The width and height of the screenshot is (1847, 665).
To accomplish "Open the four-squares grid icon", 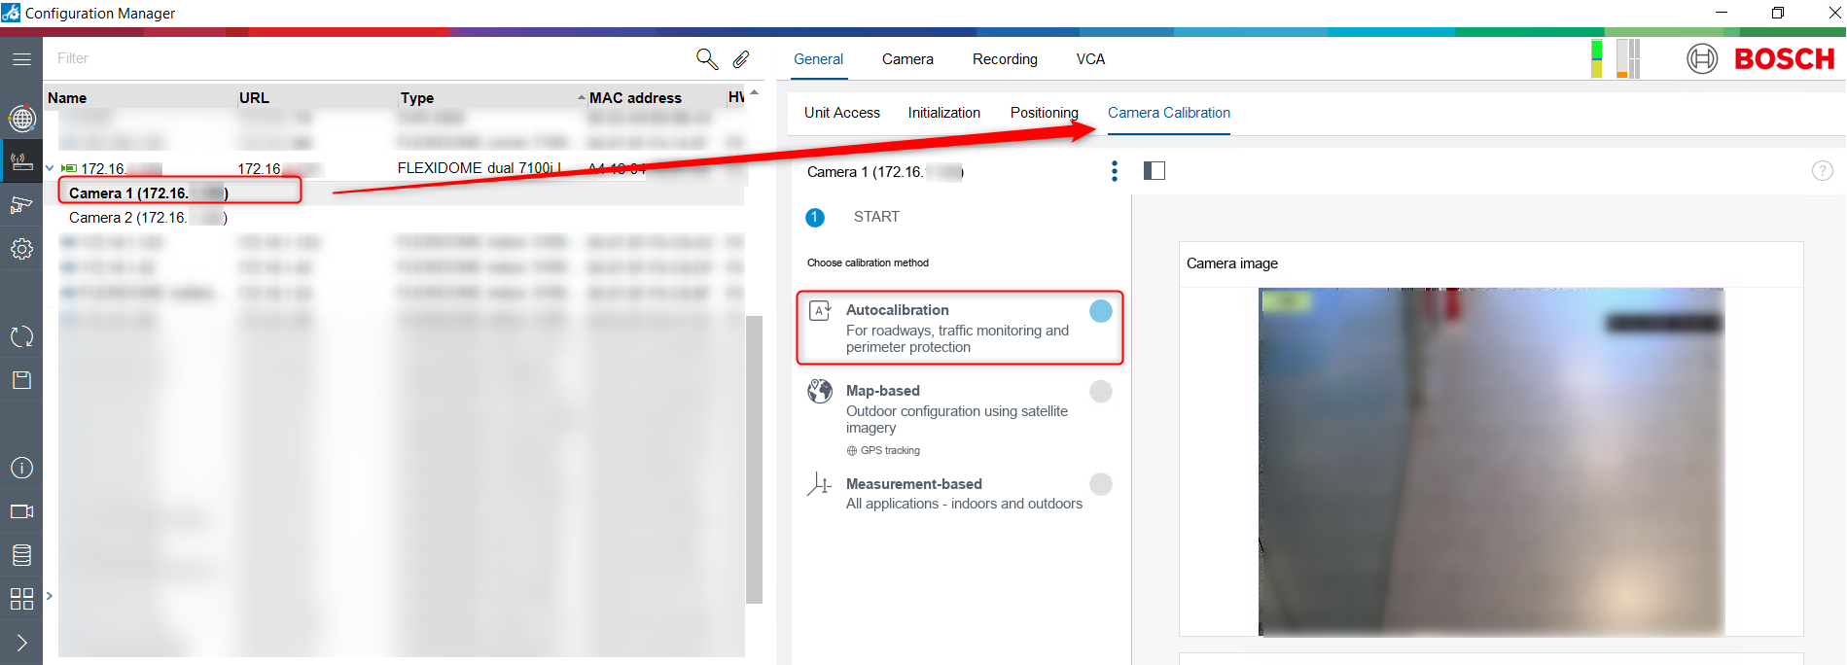I will (x=21, y=599).
